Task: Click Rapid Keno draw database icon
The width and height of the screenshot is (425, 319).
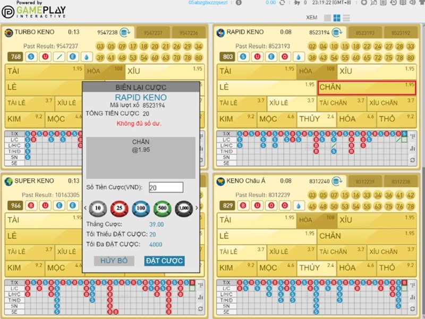Action: point(337,32)
